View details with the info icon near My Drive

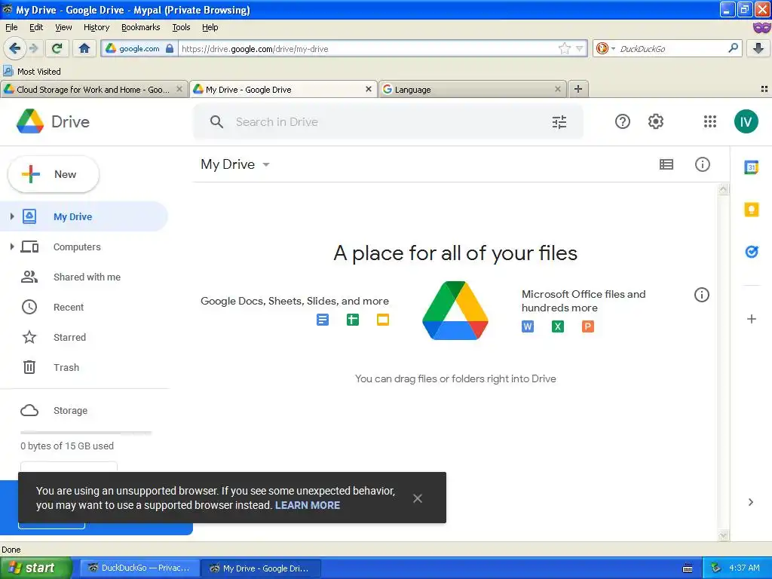702,164
